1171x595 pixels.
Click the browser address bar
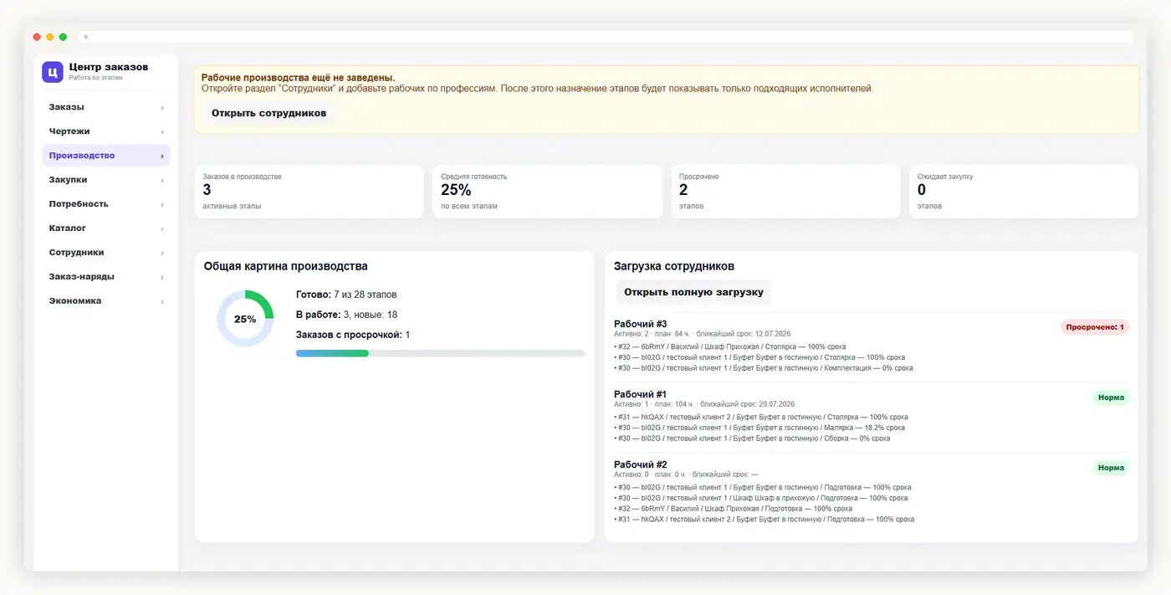tap(606, 37)
